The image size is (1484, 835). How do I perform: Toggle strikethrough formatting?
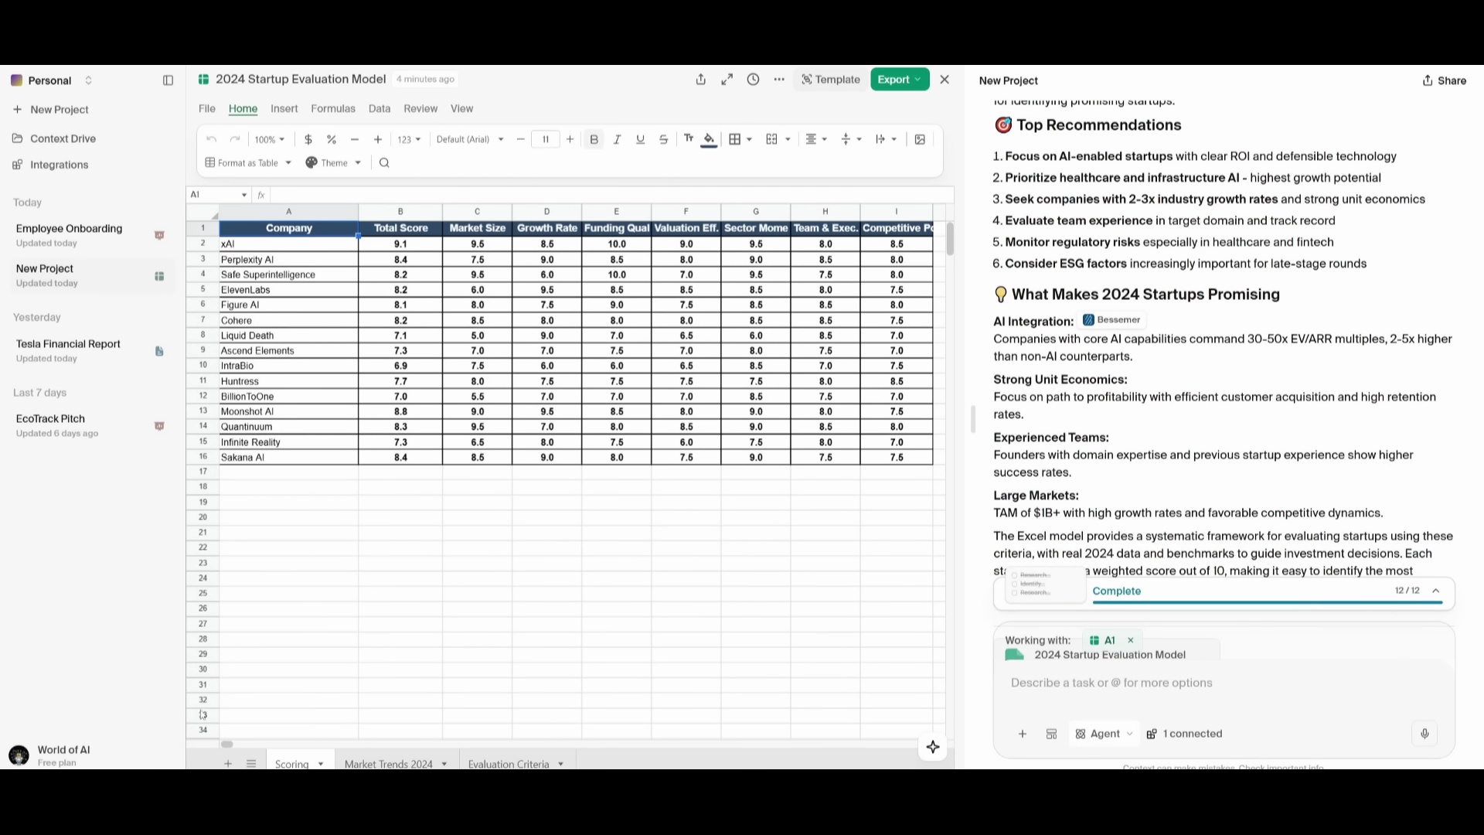(663, 140)
